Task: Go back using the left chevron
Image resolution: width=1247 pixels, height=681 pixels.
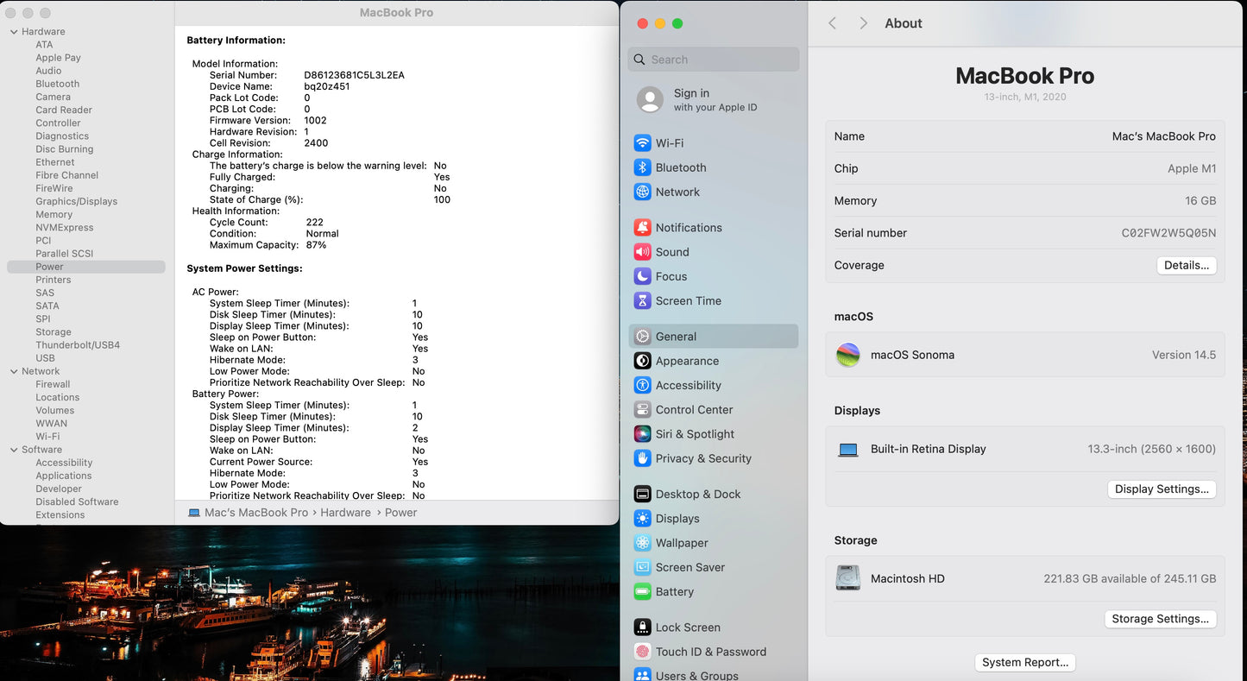Action: point(833,23)
